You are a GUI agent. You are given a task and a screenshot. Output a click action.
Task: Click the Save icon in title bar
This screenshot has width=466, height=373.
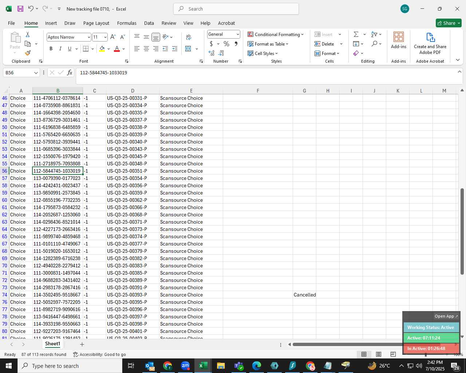[20, 9]
